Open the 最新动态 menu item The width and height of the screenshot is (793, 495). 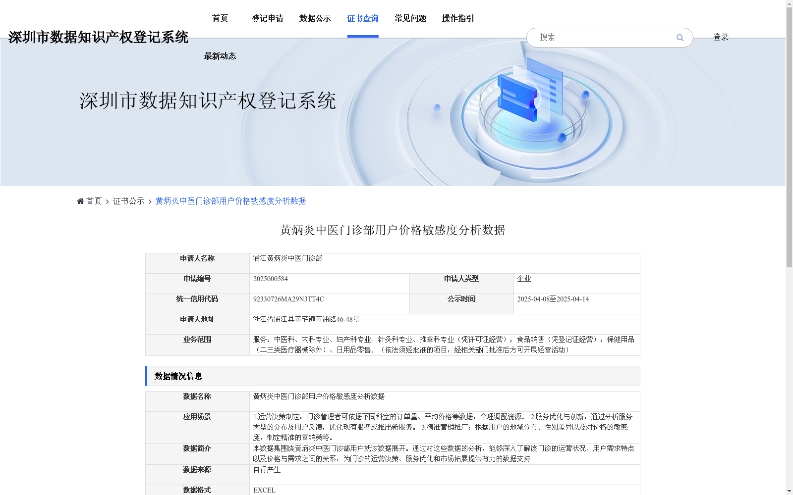220,56
